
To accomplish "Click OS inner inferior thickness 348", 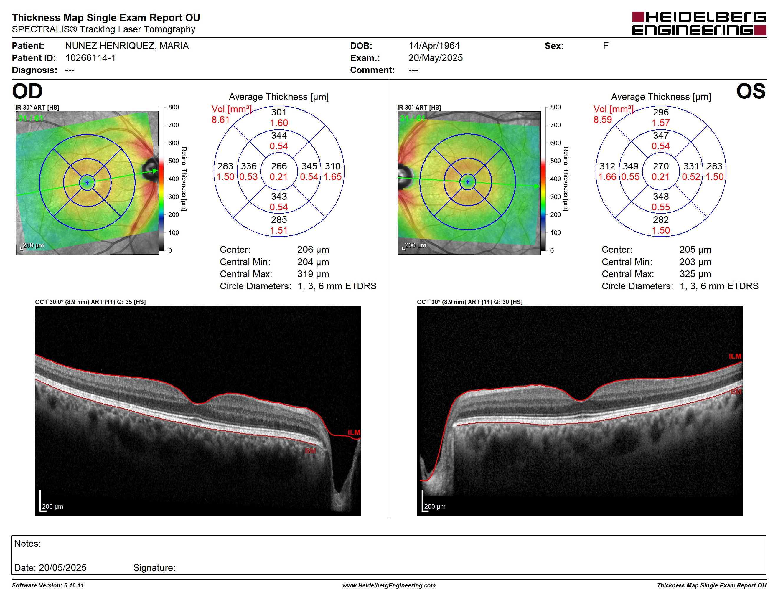I will pos(660,197).
